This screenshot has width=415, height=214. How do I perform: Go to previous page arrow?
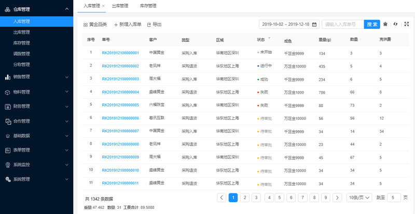tap(222, 197)
